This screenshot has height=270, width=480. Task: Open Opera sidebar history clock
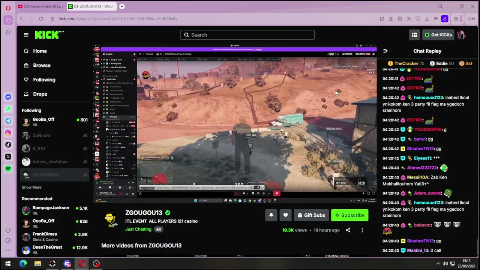[x=8, y=240]
